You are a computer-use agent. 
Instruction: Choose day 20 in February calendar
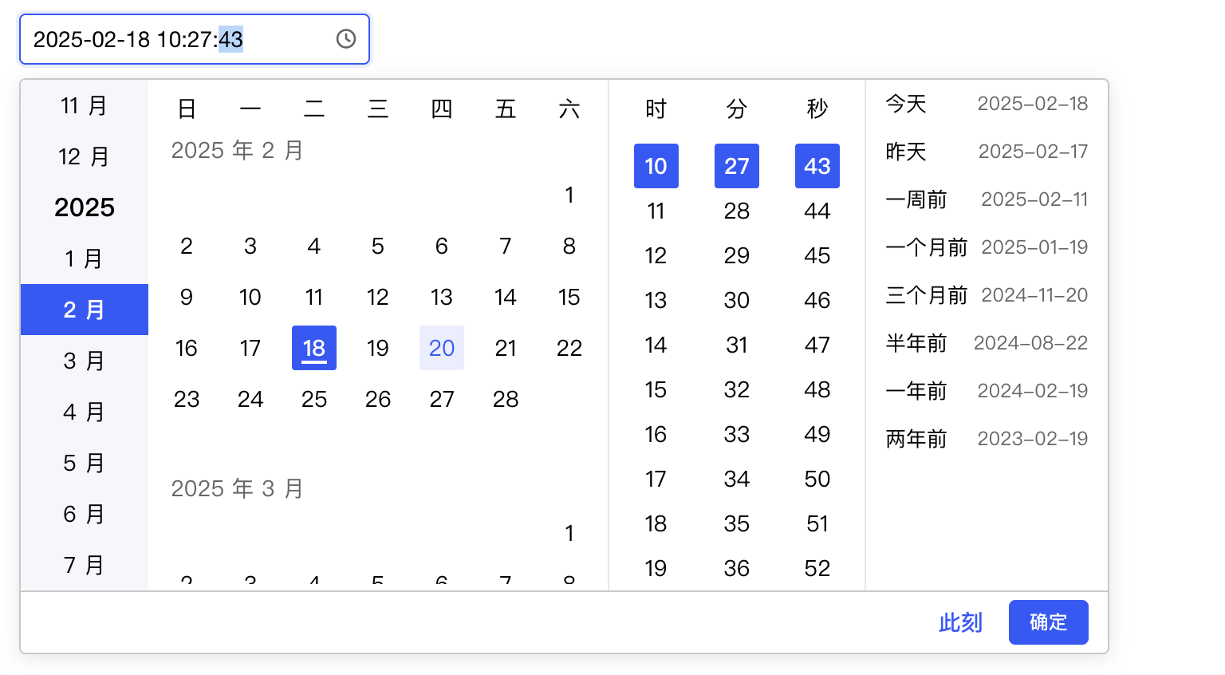click(x=442, y=348)
